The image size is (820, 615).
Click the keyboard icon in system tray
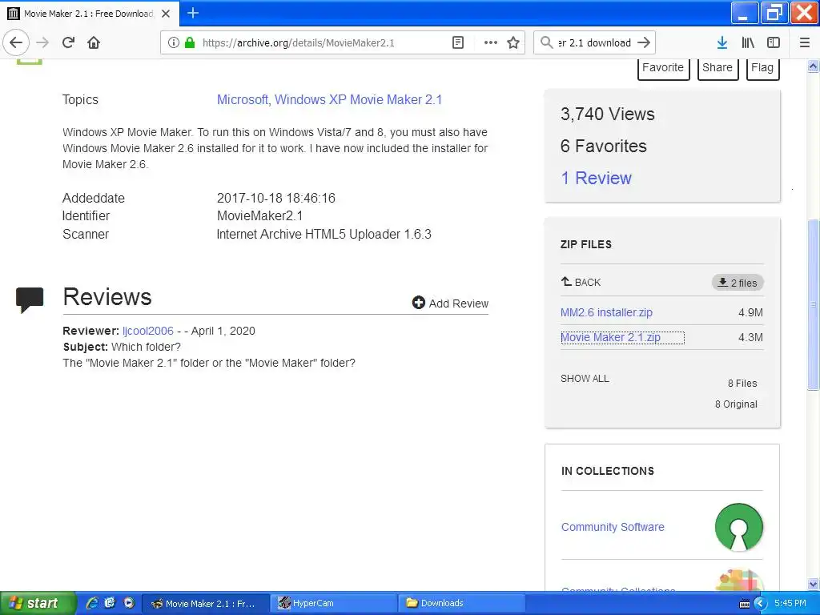tap(745, 604)
